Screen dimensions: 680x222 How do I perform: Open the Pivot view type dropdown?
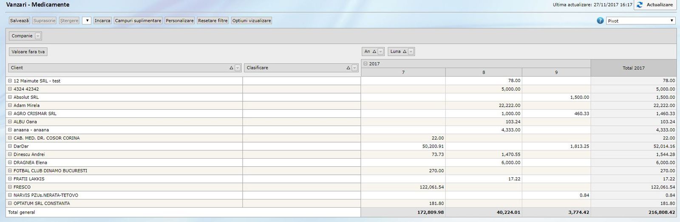tap(640, 21)
